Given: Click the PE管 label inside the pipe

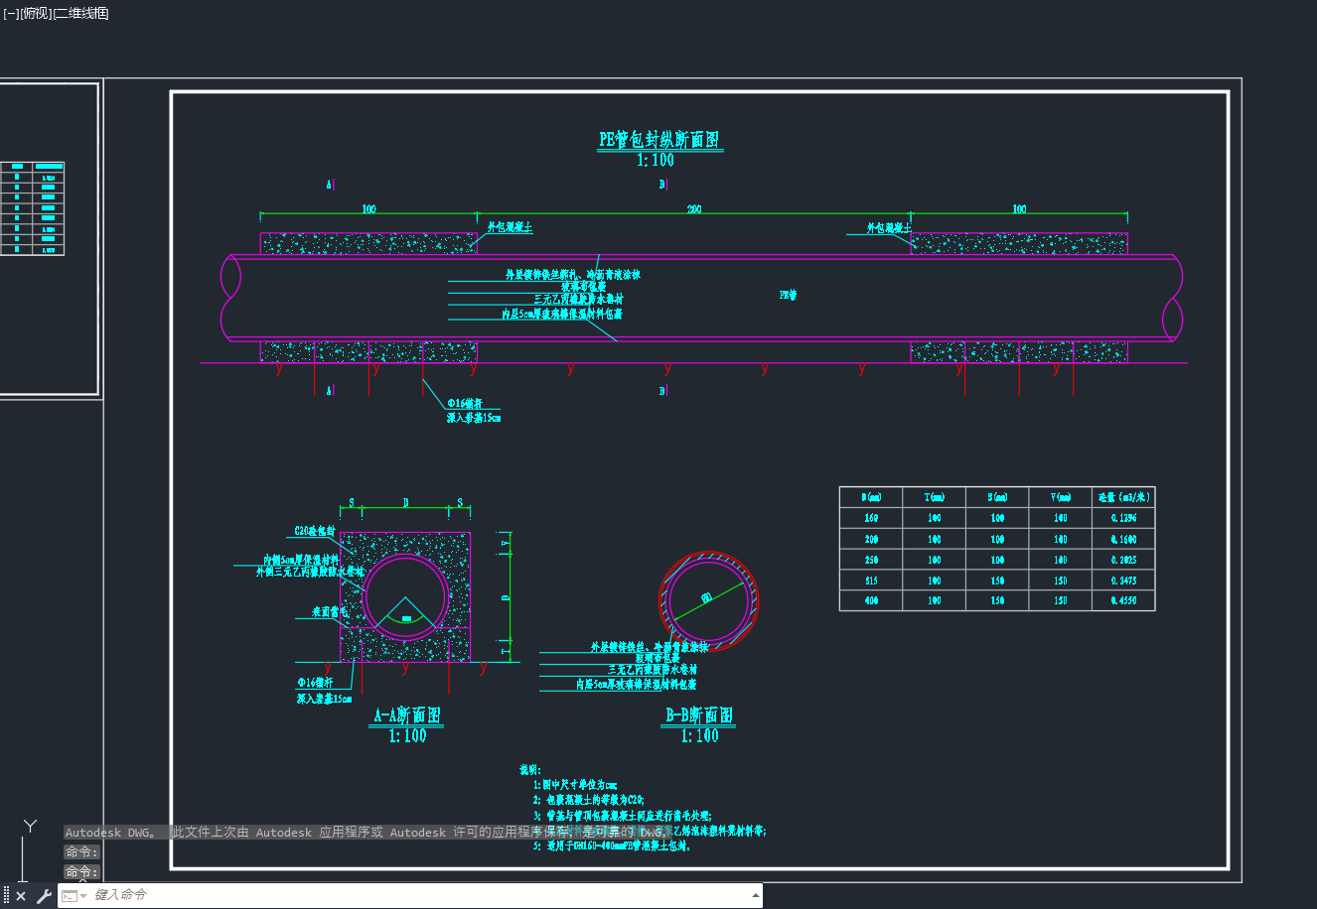Looking at the screenshot, I should coord(789,295).
